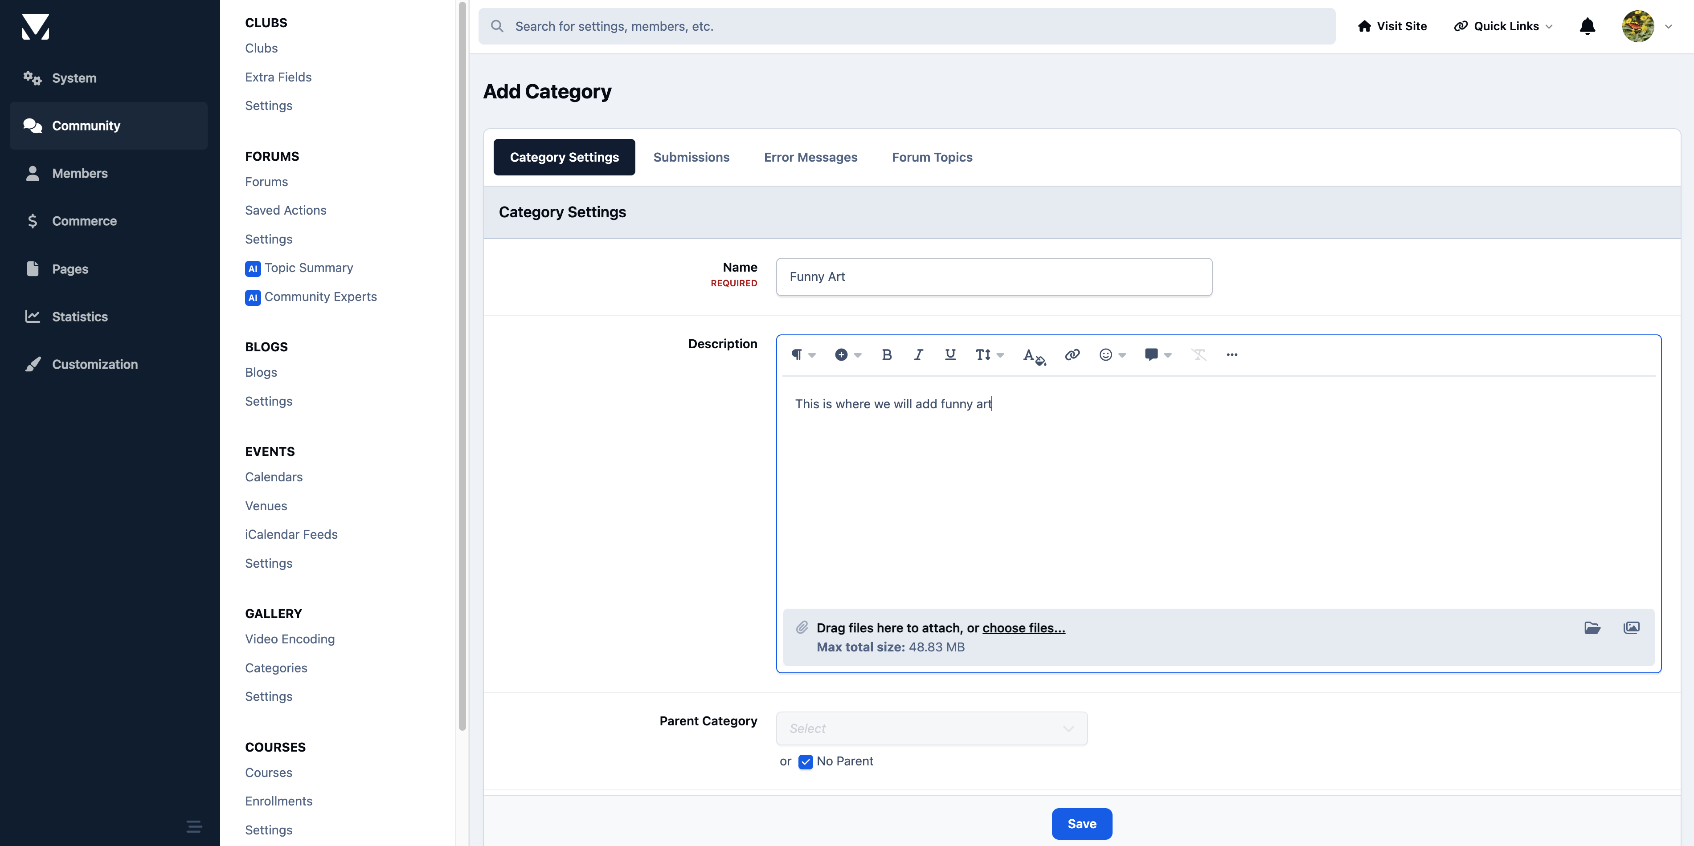The height and width of the screenshot is (846, 1694).
Task: Open the more options ellipsis in editor
Action: point(1232,355)
